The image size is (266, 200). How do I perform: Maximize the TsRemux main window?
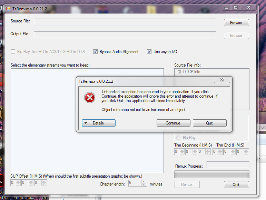point(236,7)
